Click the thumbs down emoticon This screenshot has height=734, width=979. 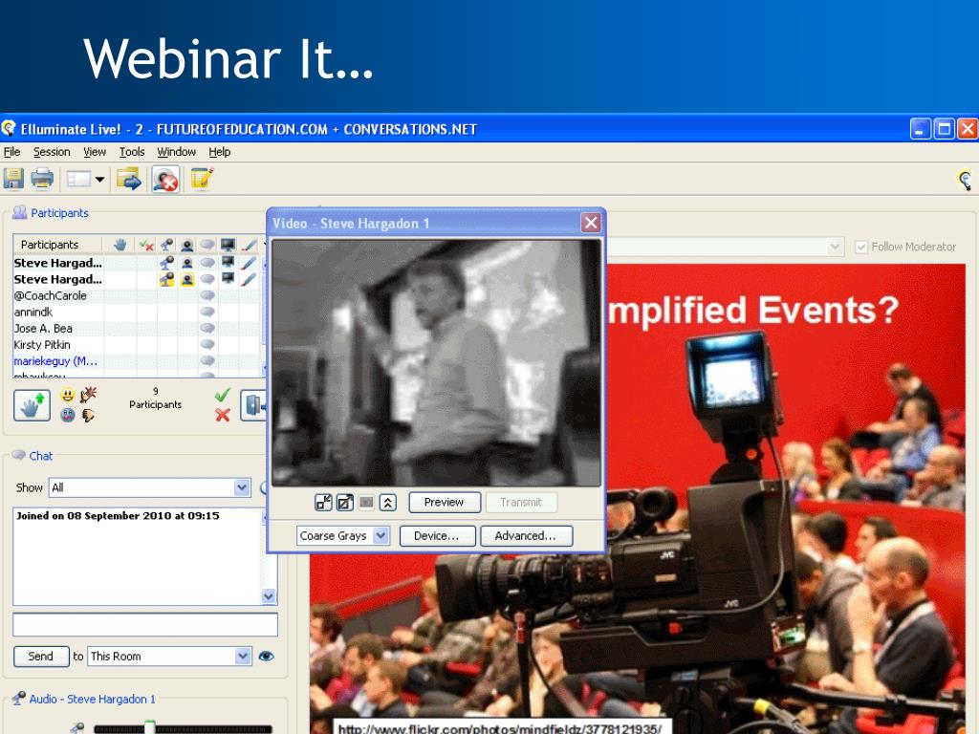[88, 415]
